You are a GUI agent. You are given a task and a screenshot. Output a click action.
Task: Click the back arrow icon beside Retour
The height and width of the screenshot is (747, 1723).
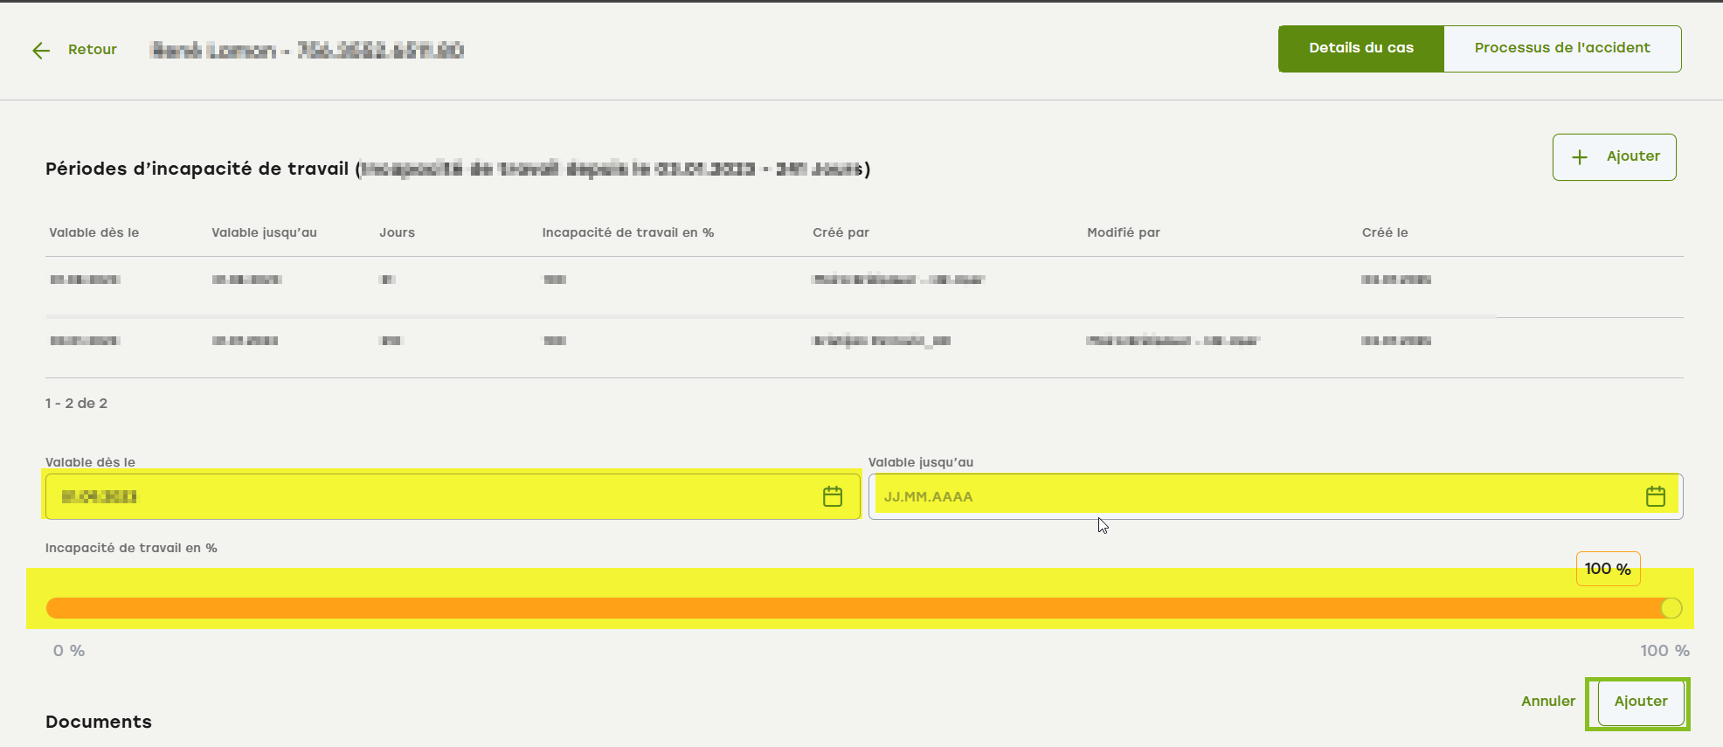pos(41,50)
